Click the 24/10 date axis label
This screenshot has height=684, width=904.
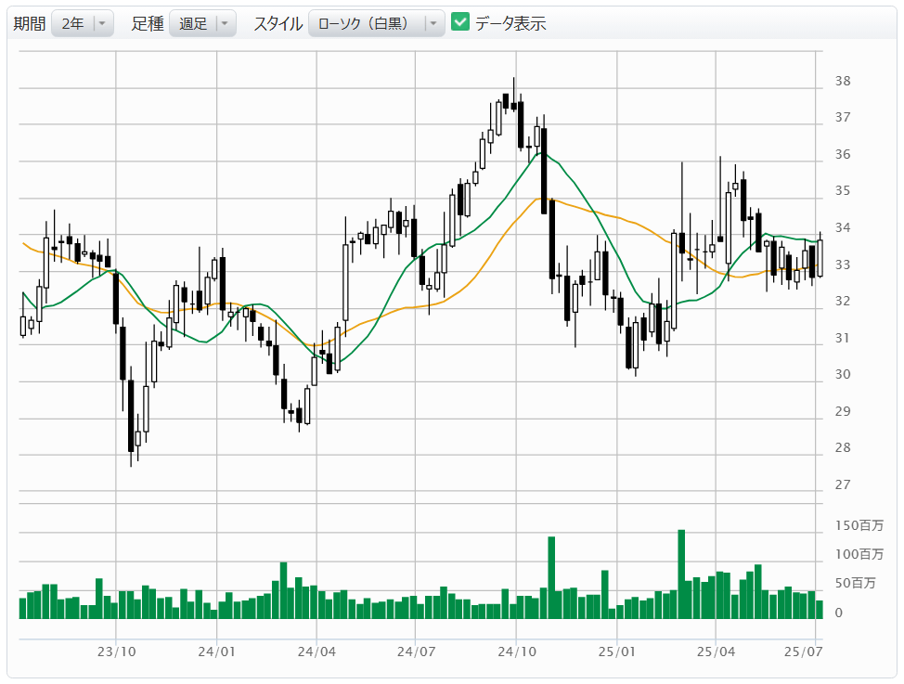pyautogui.click(x=517, y=652)
